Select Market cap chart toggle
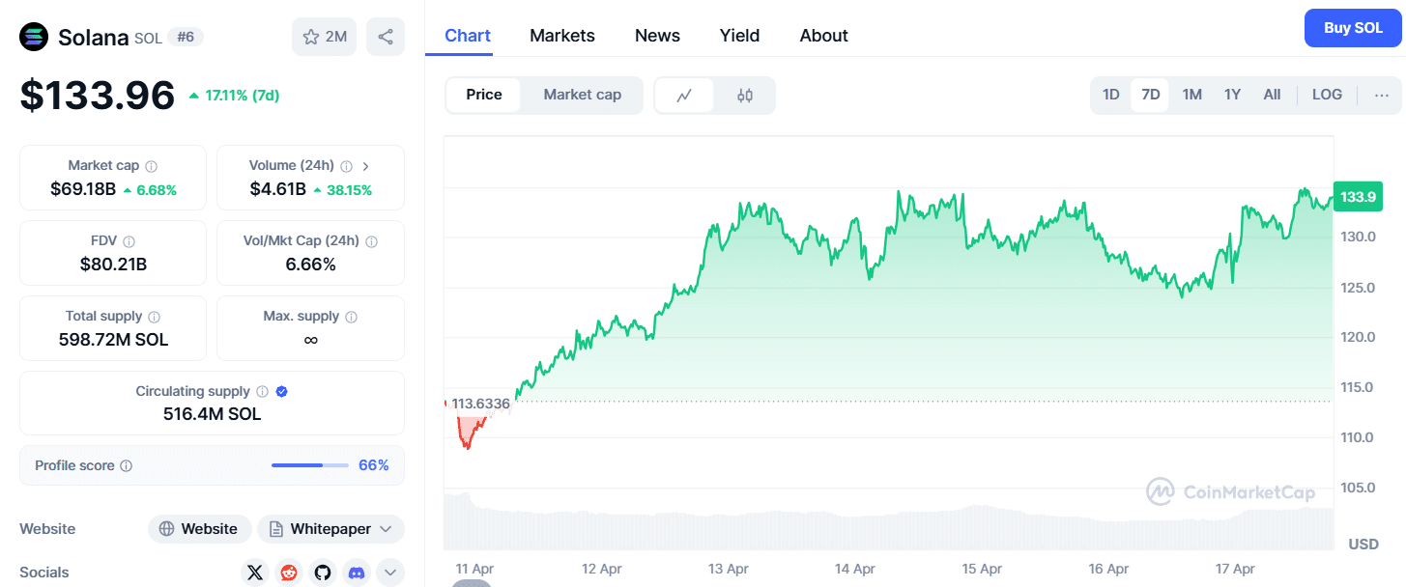 pos(583,95)
